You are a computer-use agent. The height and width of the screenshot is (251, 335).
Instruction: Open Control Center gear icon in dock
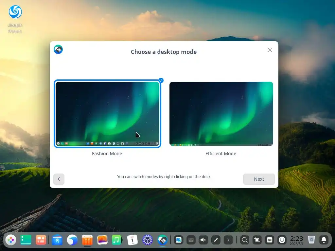coord(148,240)
